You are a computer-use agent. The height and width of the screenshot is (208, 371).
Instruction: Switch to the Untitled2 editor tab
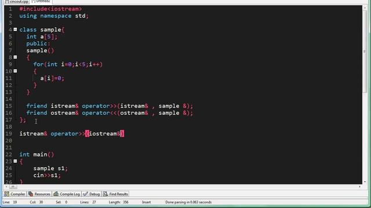[x=41, y=1]
